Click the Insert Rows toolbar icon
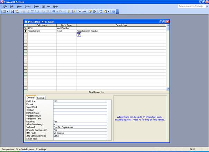 click(79, 11)
